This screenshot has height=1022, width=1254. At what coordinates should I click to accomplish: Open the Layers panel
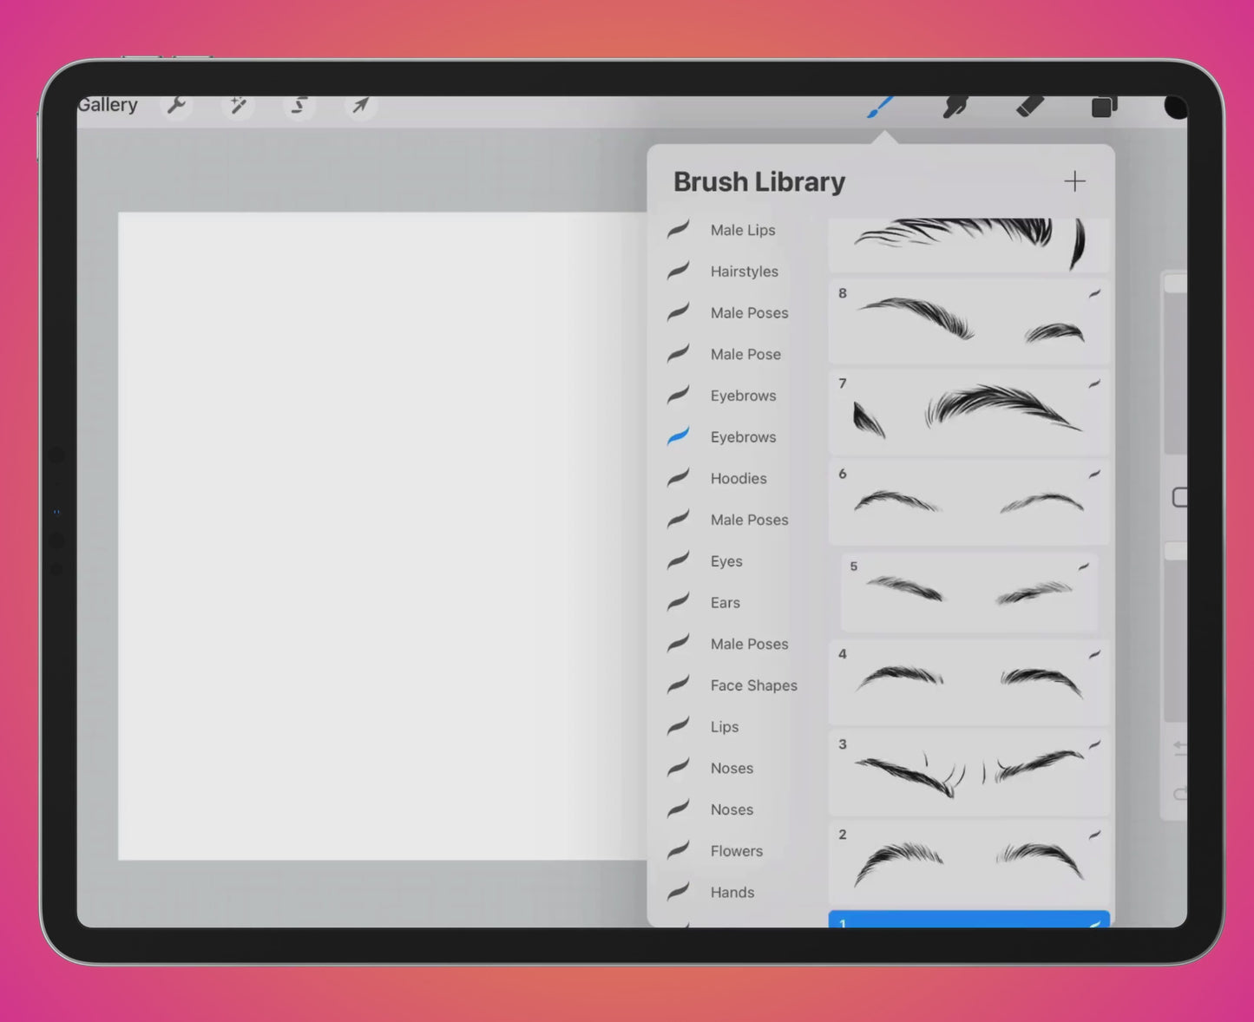[1102, 105]
